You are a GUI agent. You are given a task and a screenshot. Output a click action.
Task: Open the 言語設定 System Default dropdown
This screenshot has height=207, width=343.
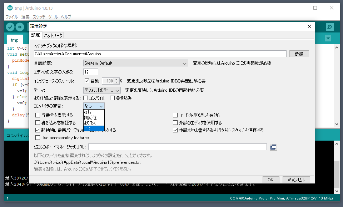(x=136, y=63)
